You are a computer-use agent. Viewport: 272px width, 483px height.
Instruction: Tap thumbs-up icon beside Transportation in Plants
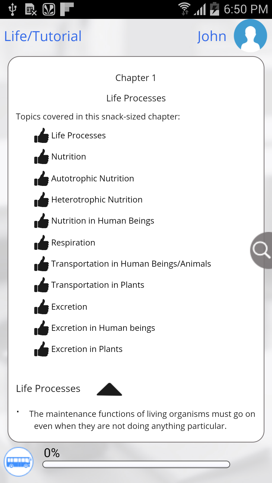(x=42, y=285)
